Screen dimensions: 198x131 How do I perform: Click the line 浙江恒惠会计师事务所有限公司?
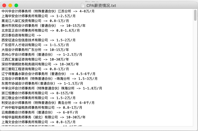point(37,93)
